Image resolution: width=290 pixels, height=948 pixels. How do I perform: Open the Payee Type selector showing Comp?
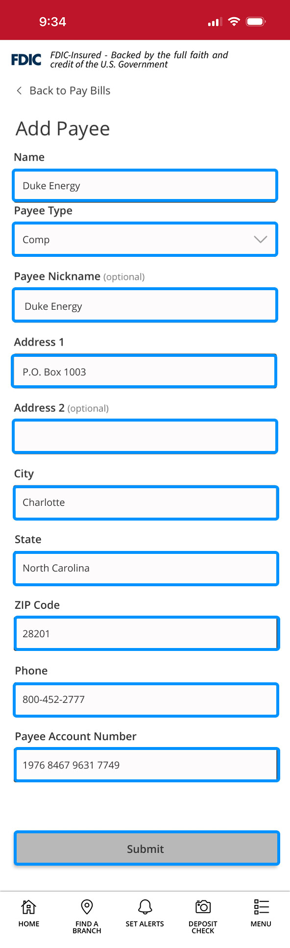145,239
